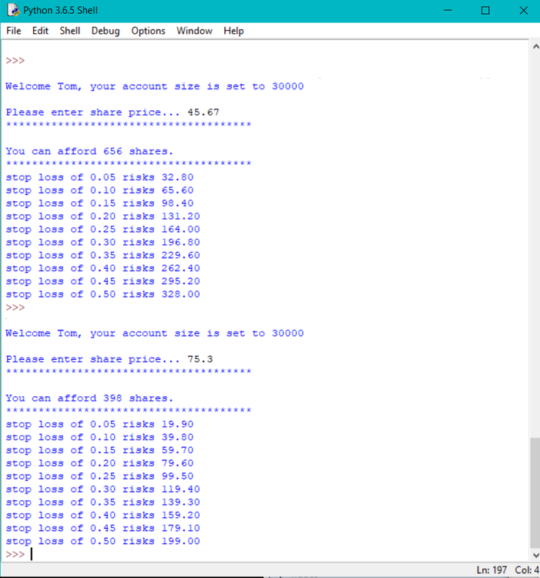
Task: Click the line 'stop loss of 0.50 risks 328.00'
Action: point(102,294)
